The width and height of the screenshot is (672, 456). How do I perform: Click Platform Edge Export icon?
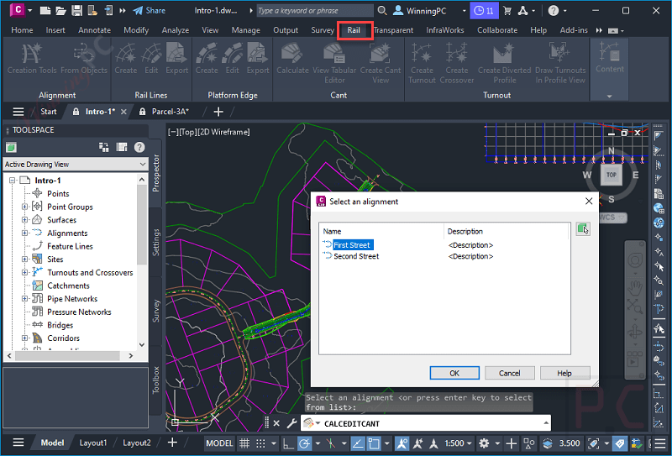(258, 54)
